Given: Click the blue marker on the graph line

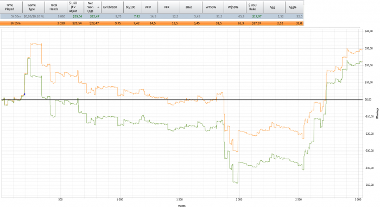Looking at the screenshot, I should pyautogui.click(x=24, y=94).
